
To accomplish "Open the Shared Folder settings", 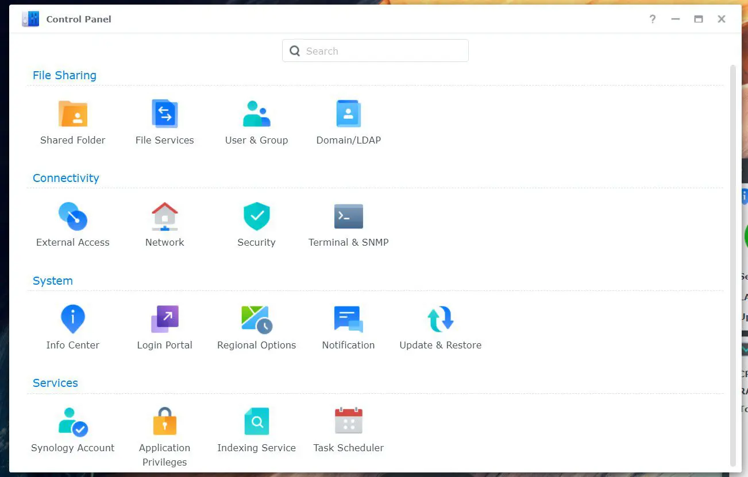I will (x=73, y=114).
